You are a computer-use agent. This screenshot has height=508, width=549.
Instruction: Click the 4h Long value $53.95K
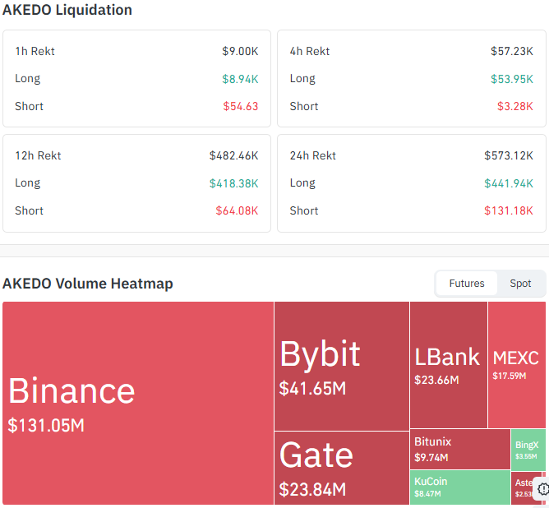(511, 79)
